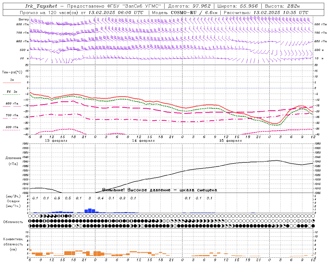Click the (мм/3ч.) precipitation unit label

[x=13, y=196]
